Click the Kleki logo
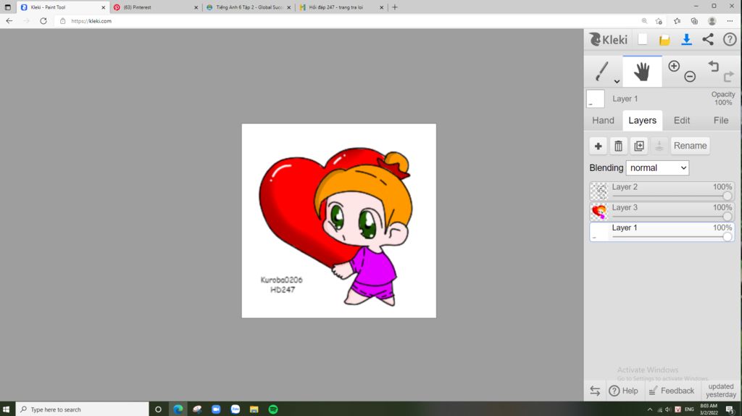Screen dimensions: 742x416 (x=609, y=39)
